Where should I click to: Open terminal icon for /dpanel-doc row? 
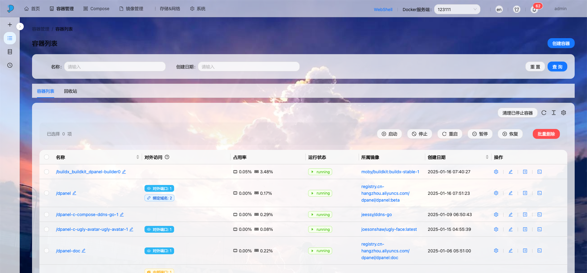[x=540, y=251]
